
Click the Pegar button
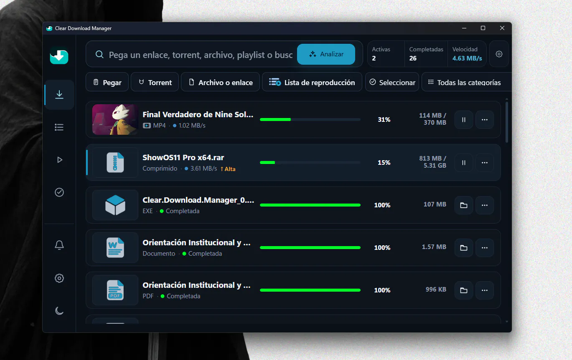click(x=107, y=82)
